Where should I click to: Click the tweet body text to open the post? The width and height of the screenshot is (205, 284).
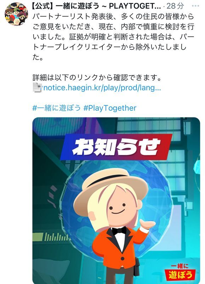tap(113, 37)
